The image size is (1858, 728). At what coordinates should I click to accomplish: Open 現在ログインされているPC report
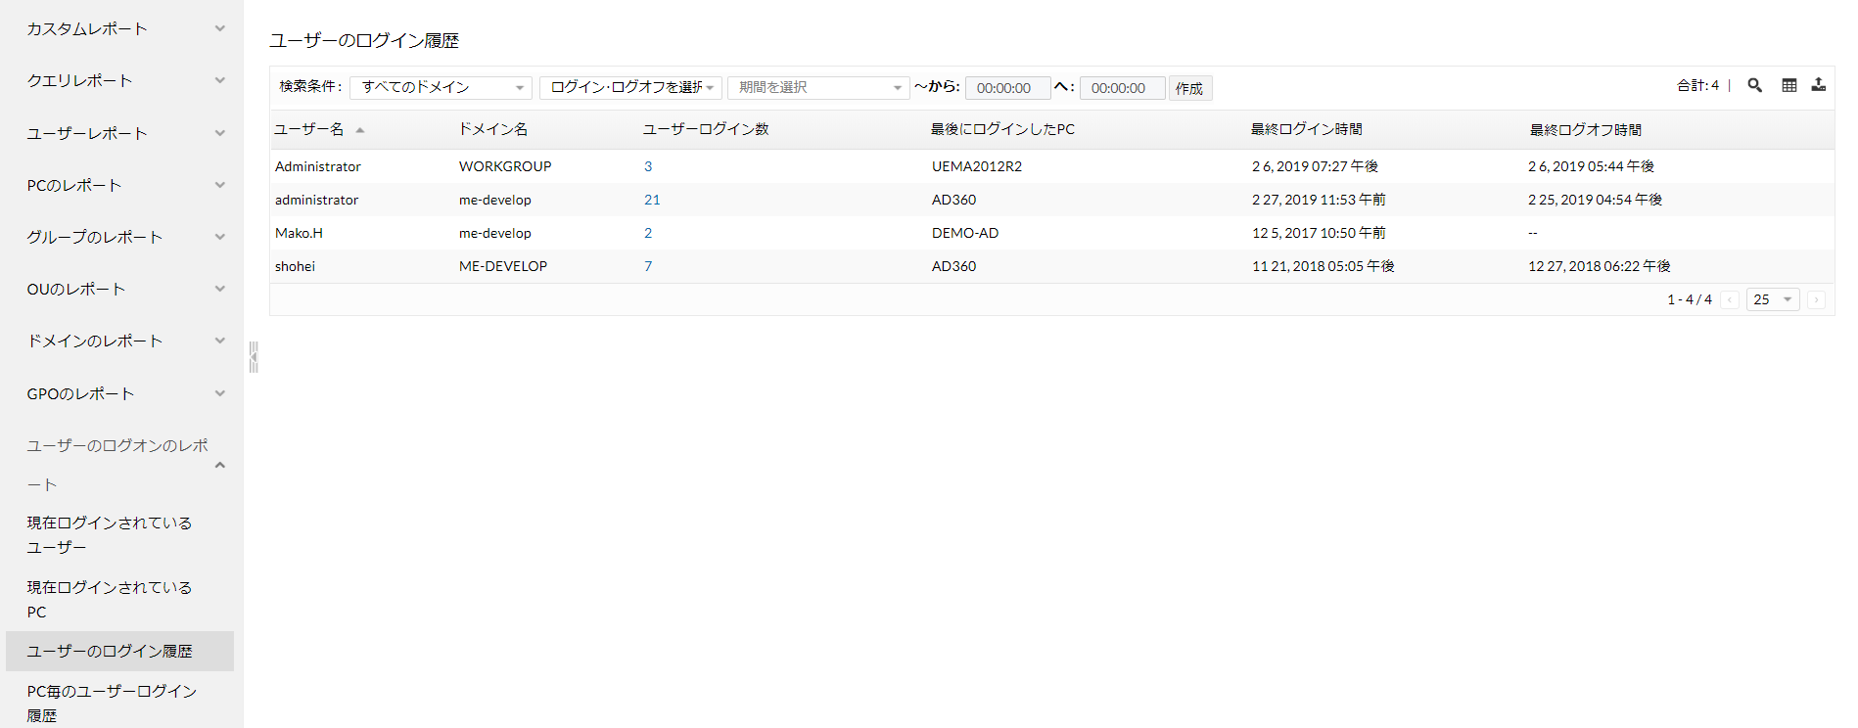coord(110,600)
